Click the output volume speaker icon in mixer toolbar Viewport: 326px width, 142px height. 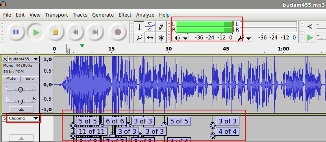[310, 26]
